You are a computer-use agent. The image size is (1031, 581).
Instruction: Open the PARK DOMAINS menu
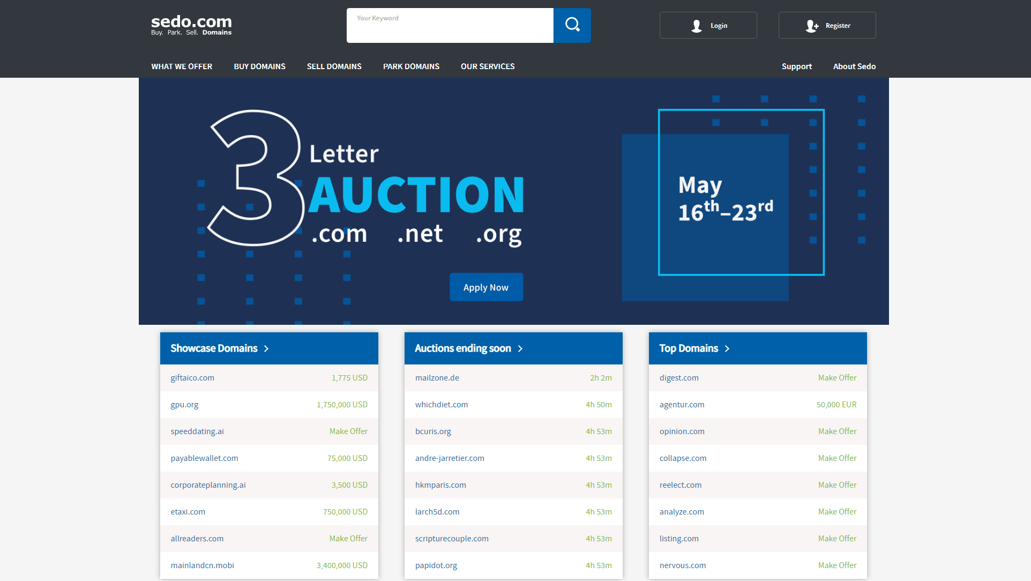[411, 66]
